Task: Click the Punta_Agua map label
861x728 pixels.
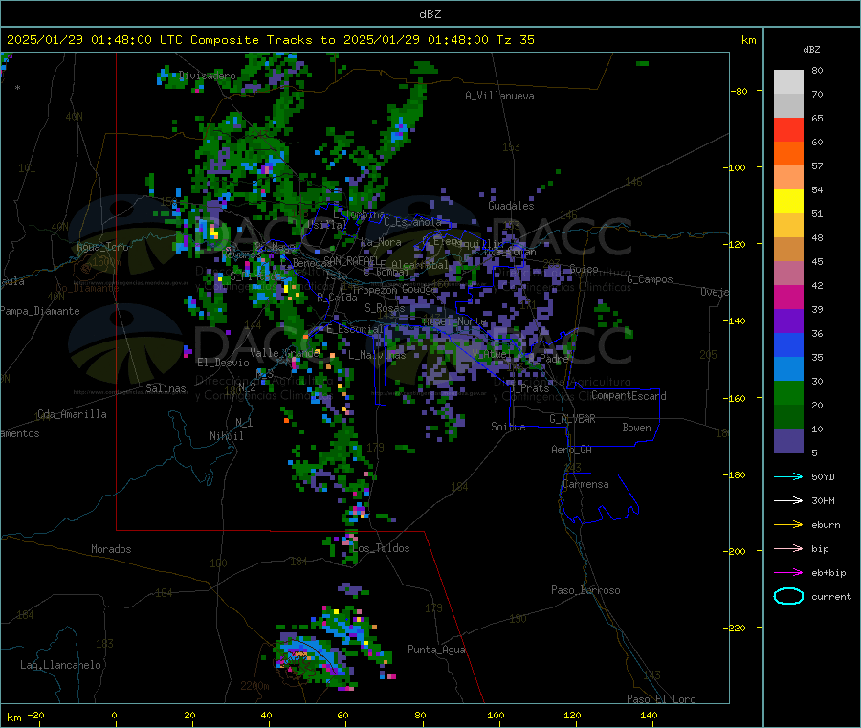Action: click(x=436, y=650)
